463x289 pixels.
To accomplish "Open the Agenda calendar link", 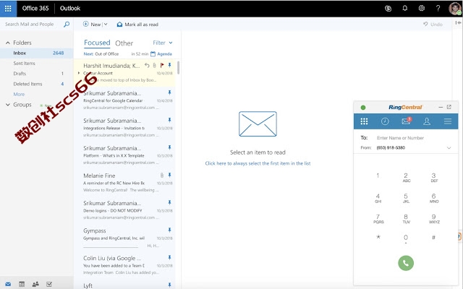I will click(161, 54).
